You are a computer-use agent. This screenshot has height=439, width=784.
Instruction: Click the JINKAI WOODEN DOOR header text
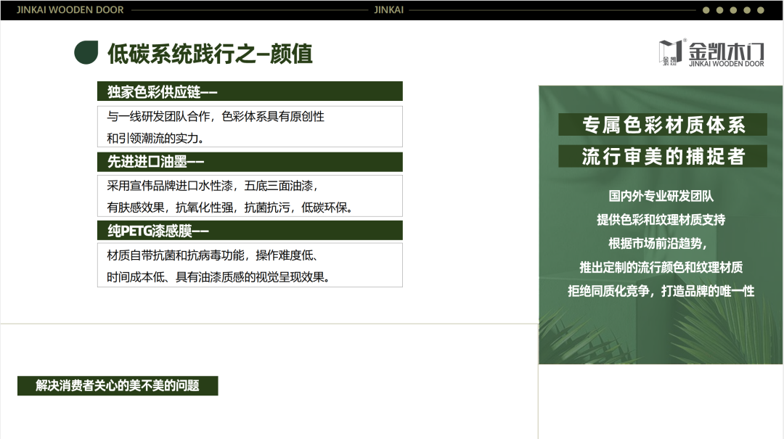point(70,10)
